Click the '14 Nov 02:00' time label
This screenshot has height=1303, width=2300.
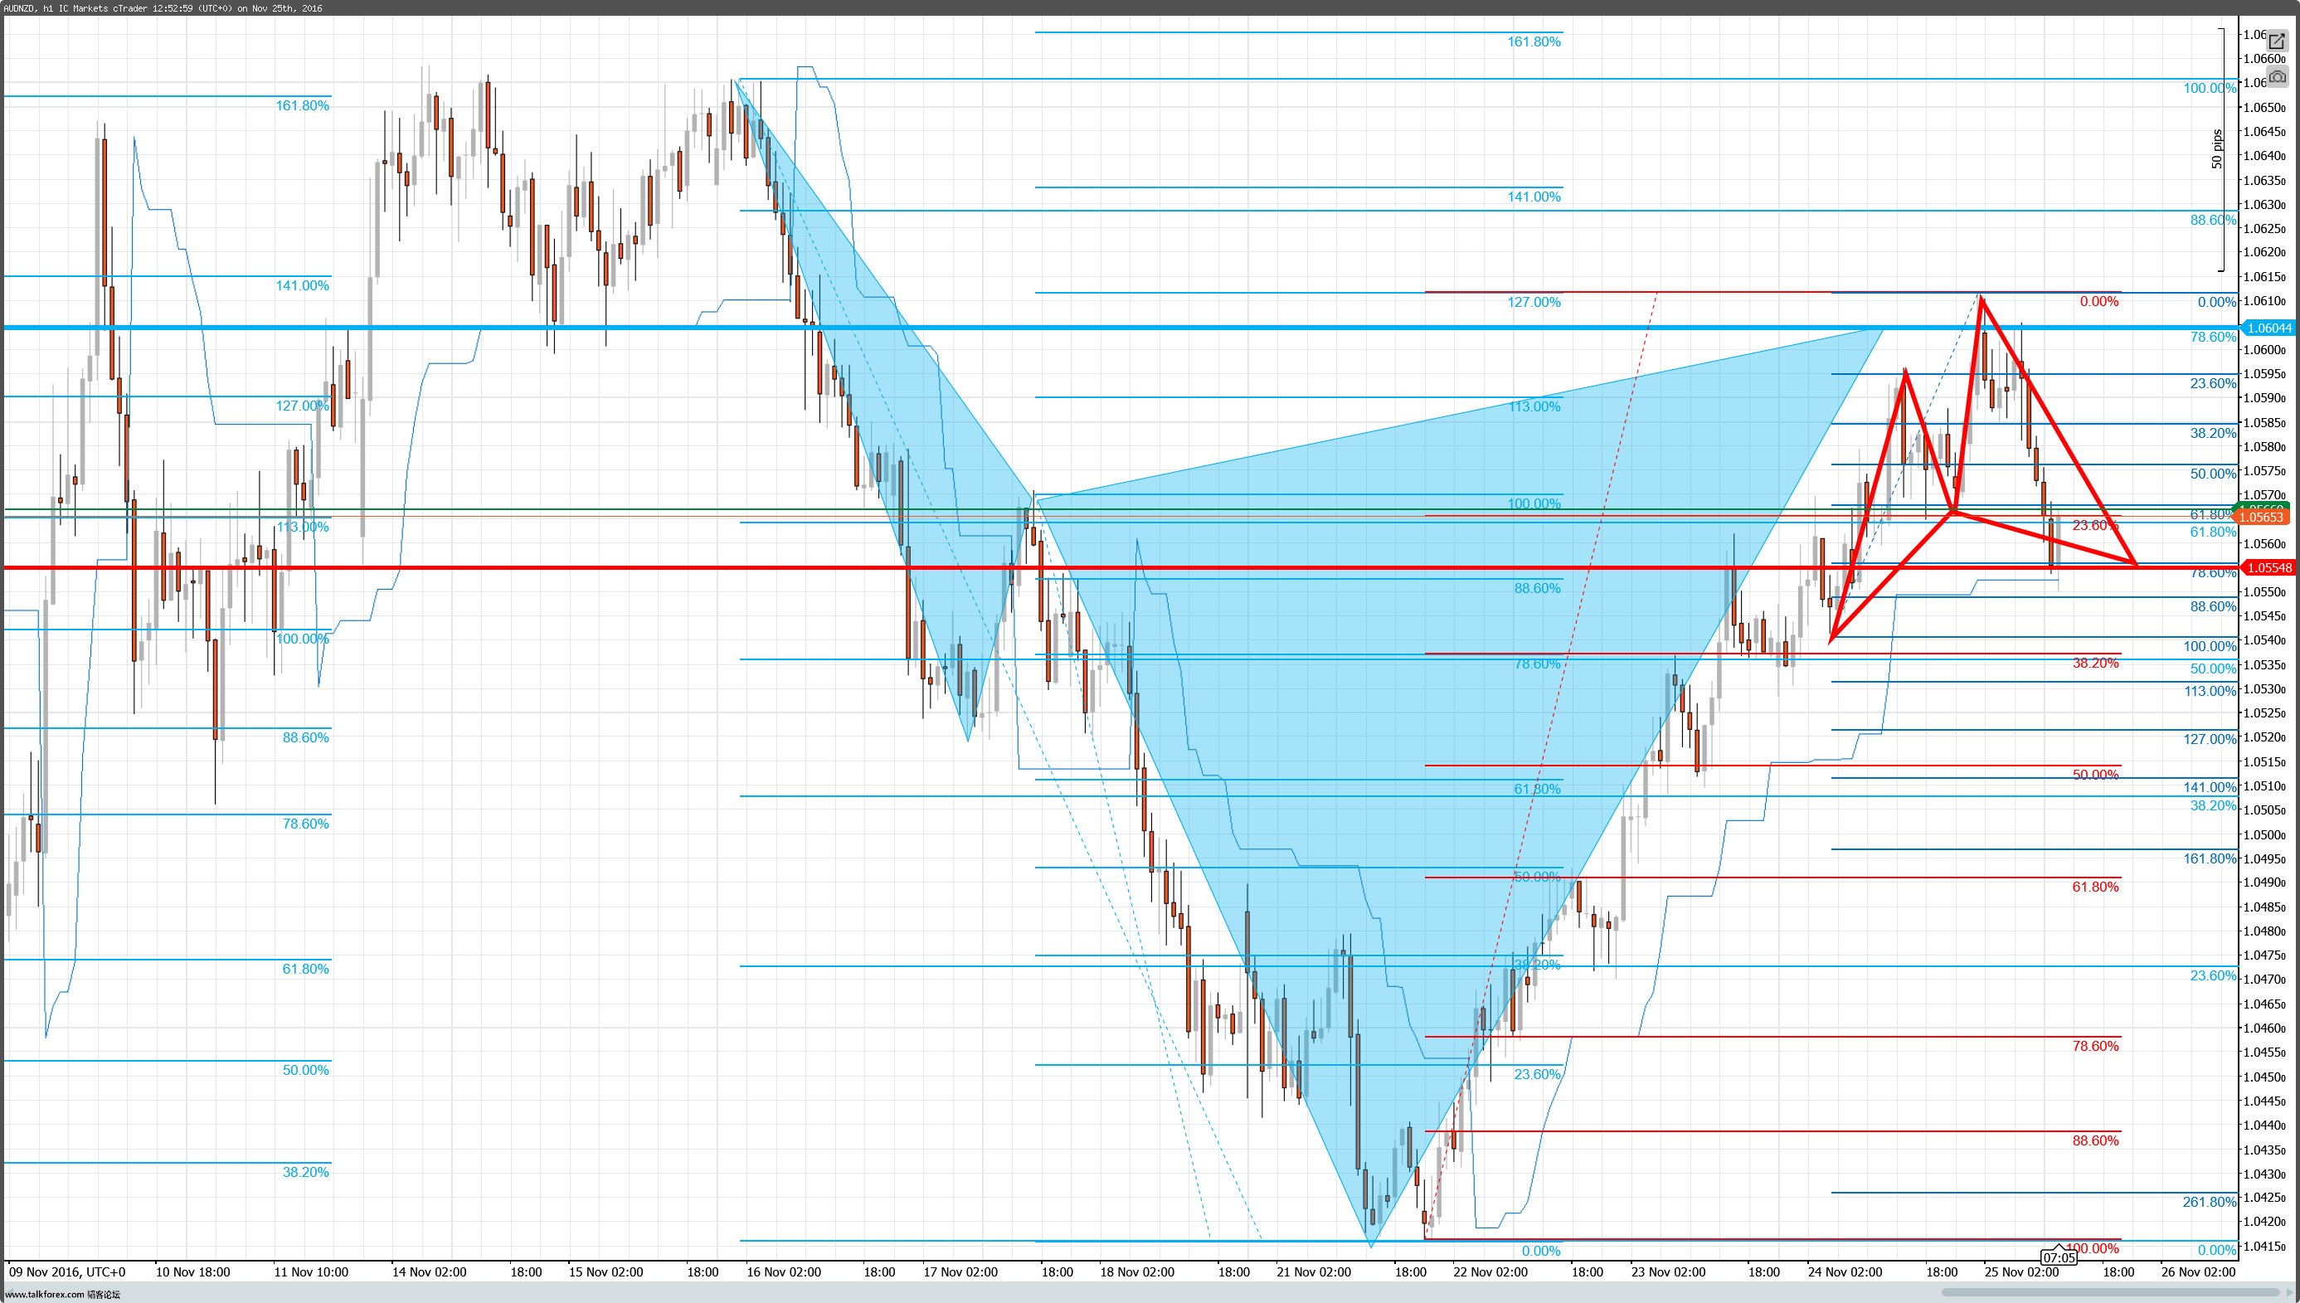coord(429,1271)
